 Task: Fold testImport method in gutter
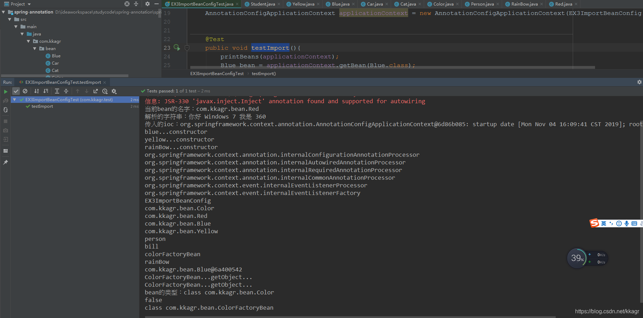click(x=187, y=48)
